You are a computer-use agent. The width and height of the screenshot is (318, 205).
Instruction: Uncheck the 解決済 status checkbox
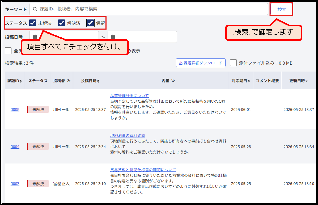61,23
